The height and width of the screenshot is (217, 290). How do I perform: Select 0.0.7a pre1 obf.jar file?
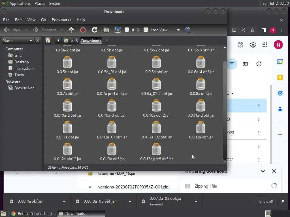pos(112,86)
